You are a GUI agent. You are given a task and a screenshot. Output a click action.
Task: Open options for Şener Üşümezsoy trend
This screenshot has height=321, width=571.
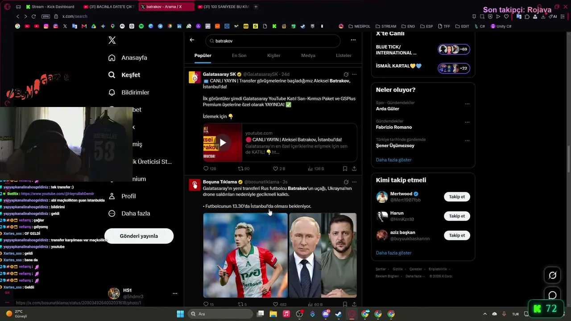click(467, 140)
